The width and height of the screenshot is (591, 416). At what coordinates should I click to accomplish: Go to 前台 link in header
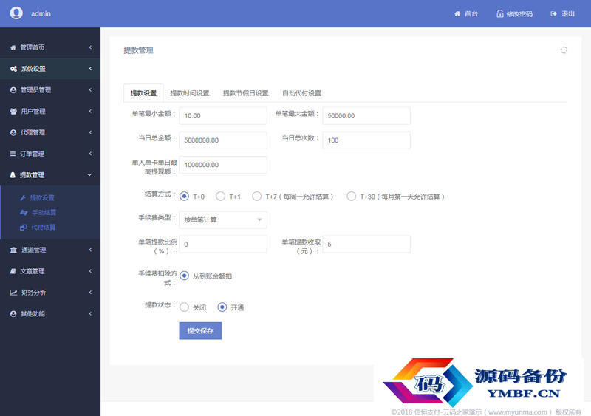(x=471, y=14)
